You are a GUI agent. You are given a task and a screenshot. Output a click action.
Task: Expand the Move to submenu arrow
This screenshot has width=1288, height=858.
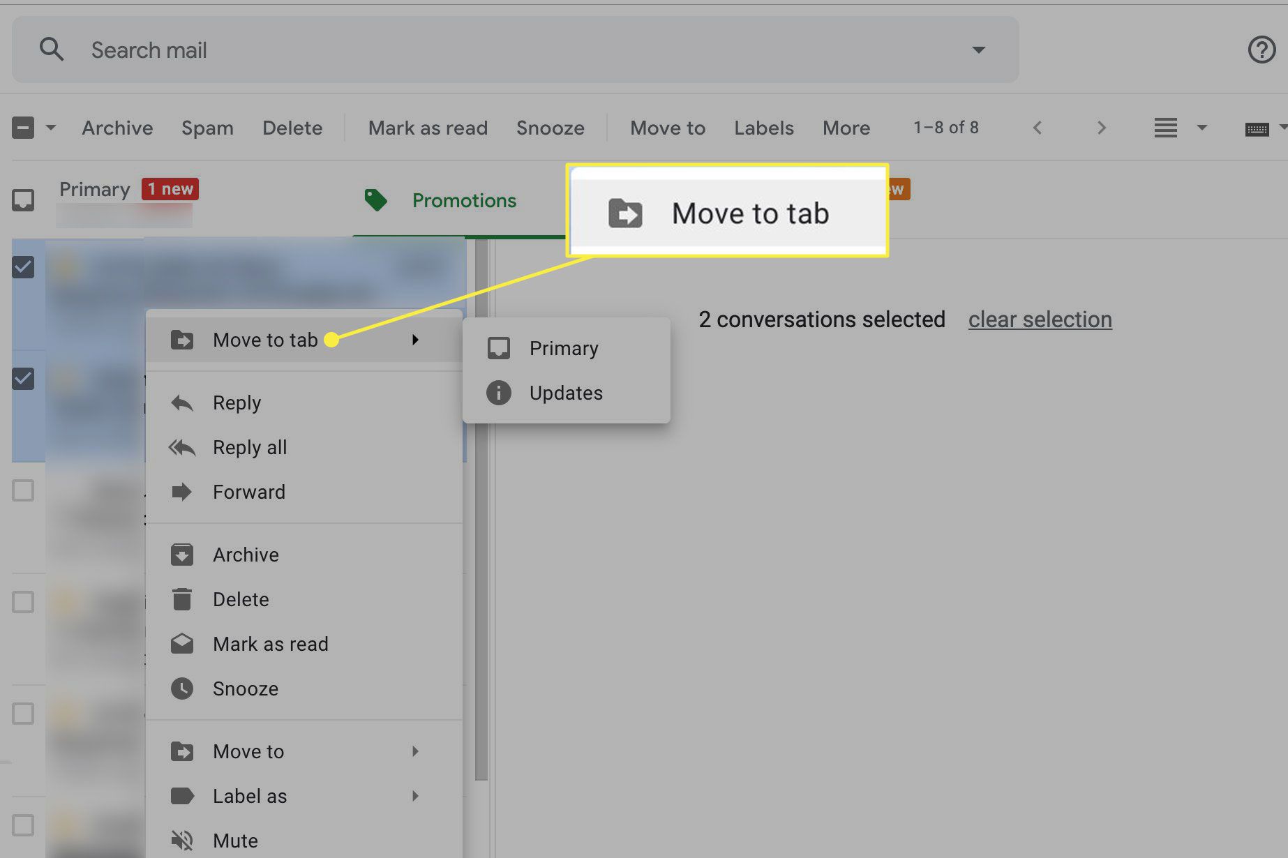pyautogui.click(x=415, y=751)
